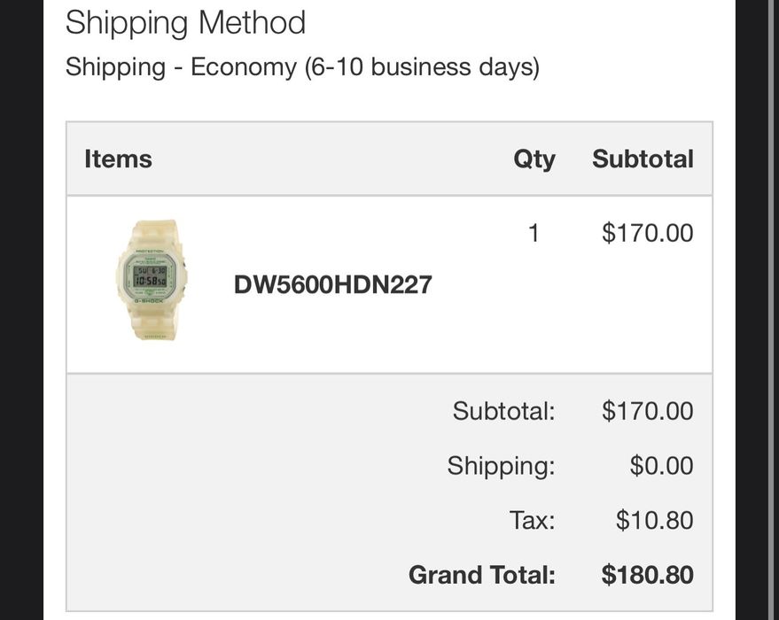Screen dimensions: 779x620
Task: Click the Subtotal column header
Action: (x=643, y=159)
